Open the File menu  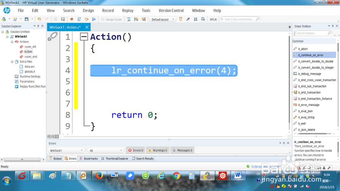[21, 11]
